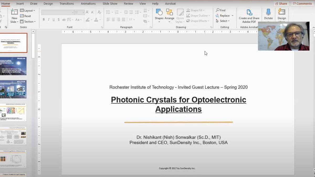Open the font size combo box

point(79,12)
